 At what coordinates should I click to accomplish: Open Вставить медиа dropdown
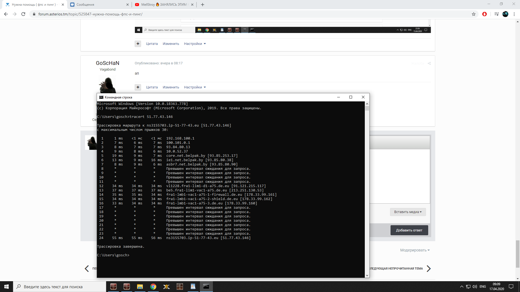(x=408, y=212)
